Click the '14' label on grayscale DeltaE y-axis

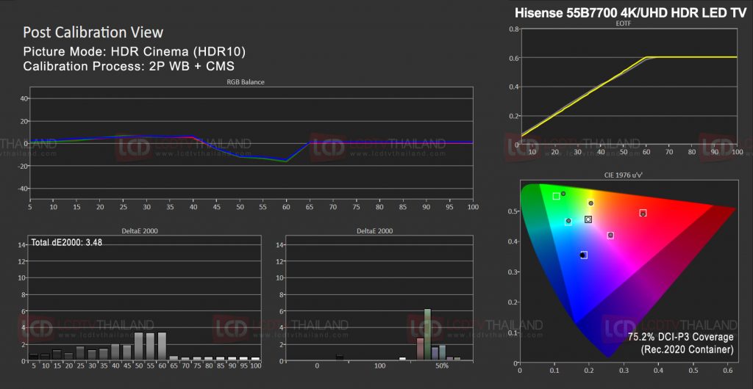point(21,245)
